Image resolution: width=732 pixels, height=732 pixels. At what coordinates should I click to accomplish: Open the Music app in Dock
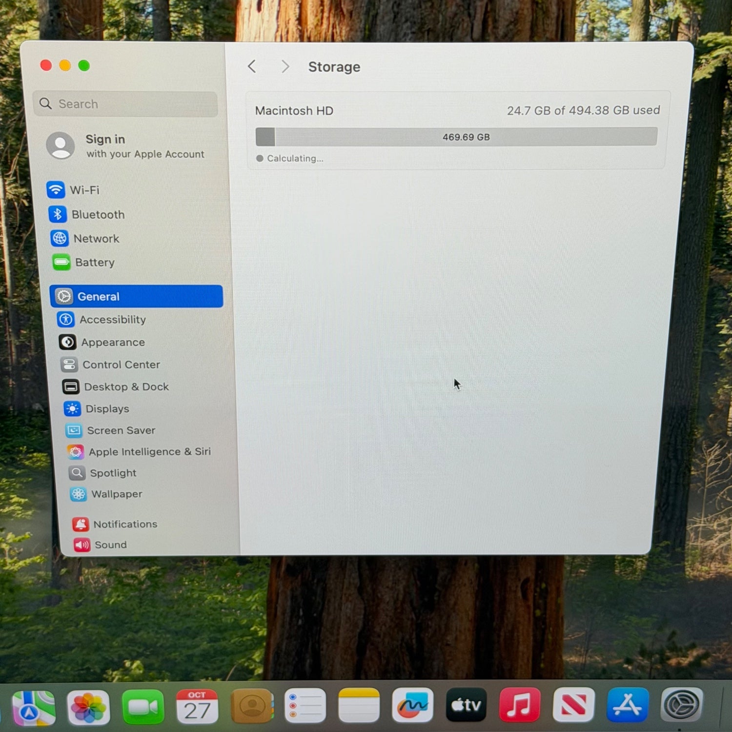click(519, 705)
